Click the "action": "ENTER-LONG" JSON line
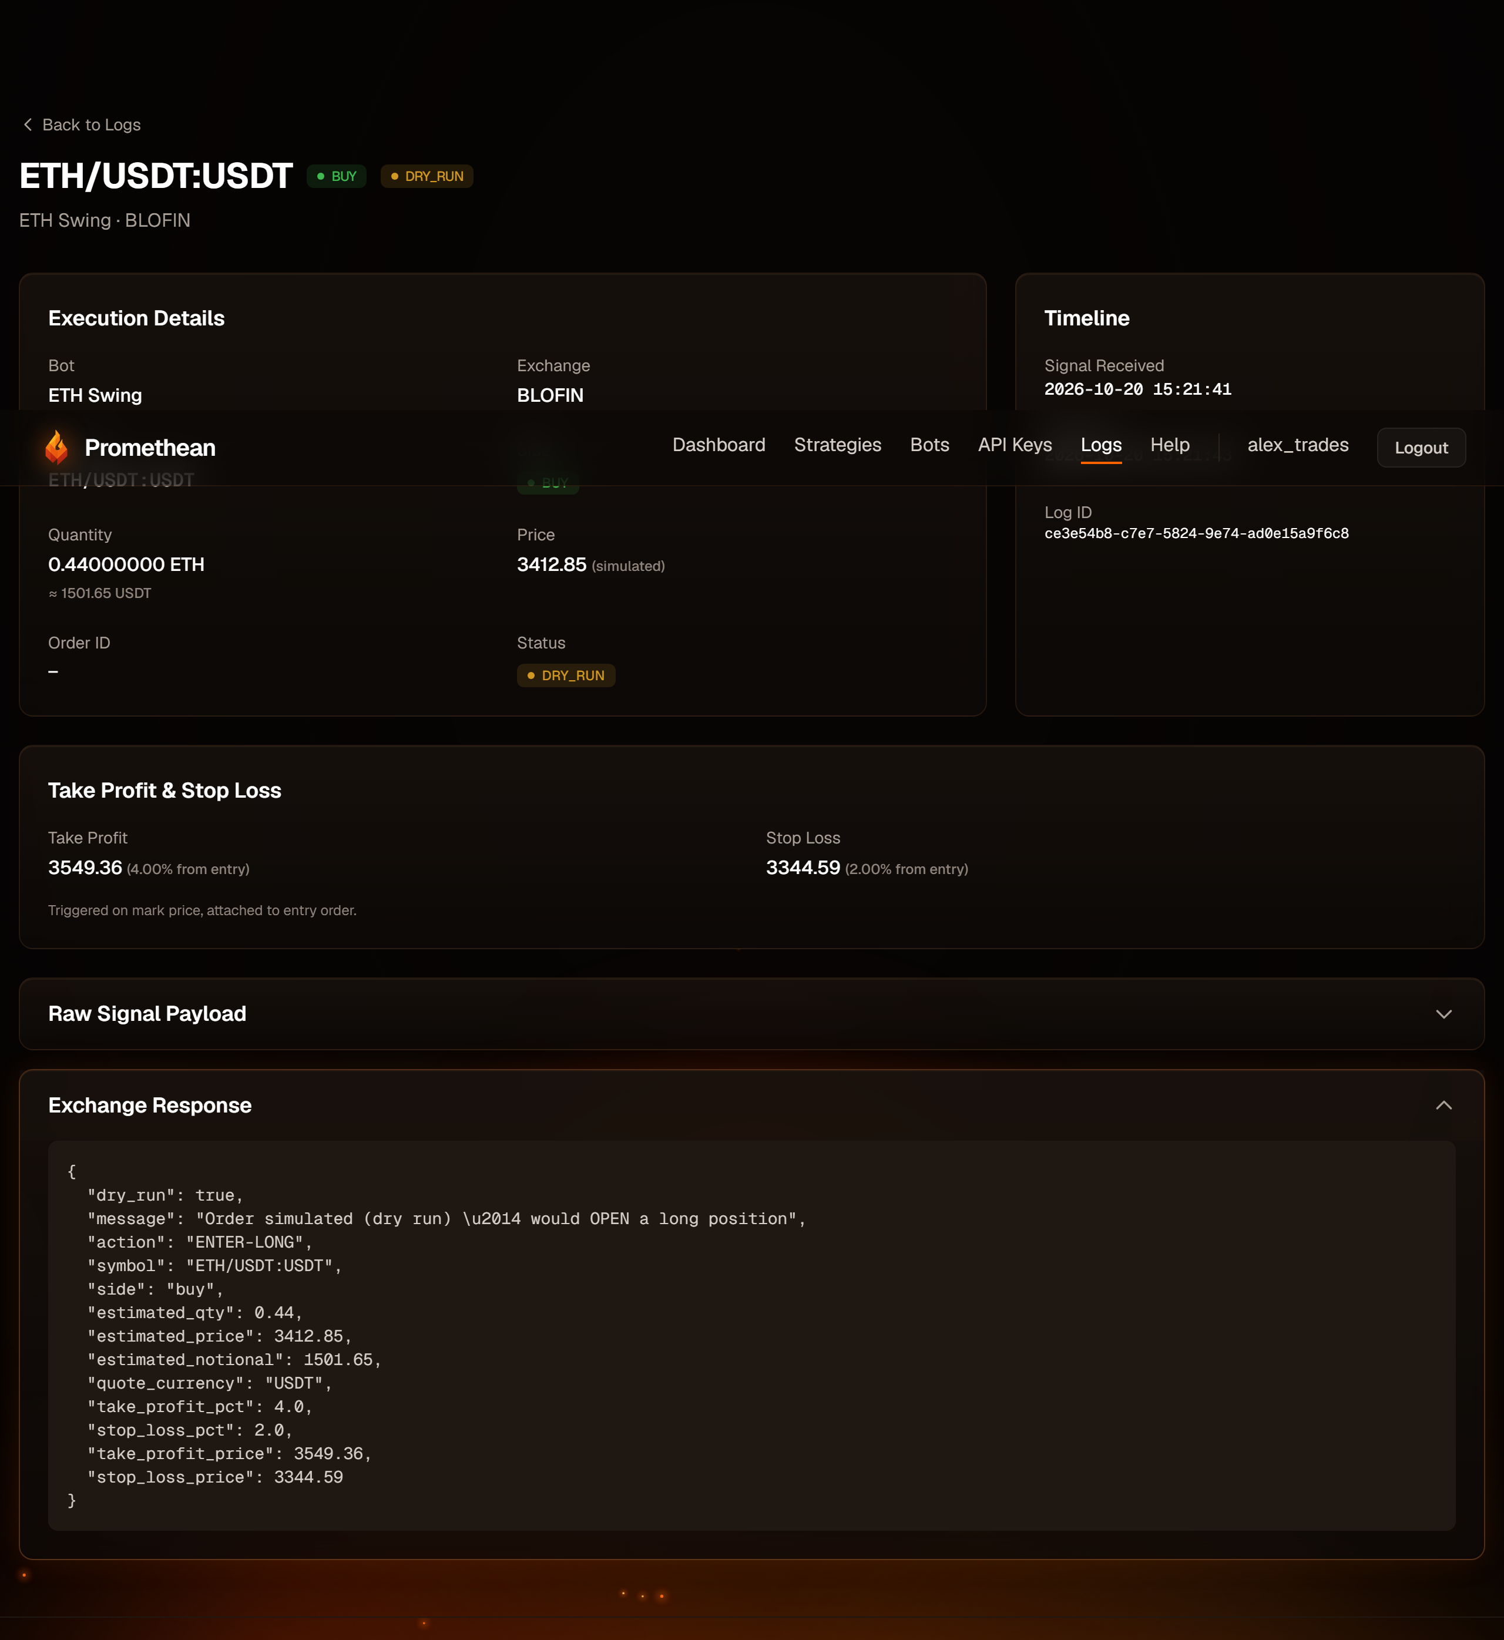Image resolution: width=1504 pixels, height=1640 pixels. click(199, 1242)
